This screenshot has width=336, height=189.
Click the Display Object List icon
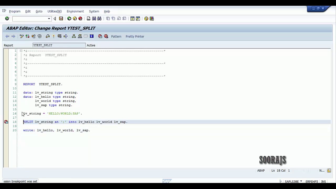coord(74,36)
